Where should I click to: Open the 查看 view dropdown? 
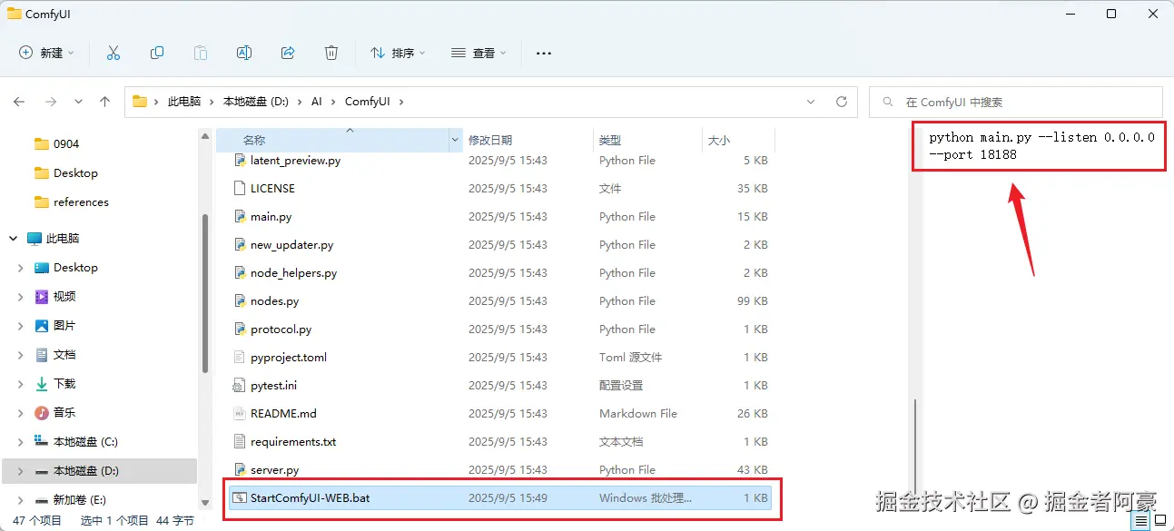[x=478, y=53]
